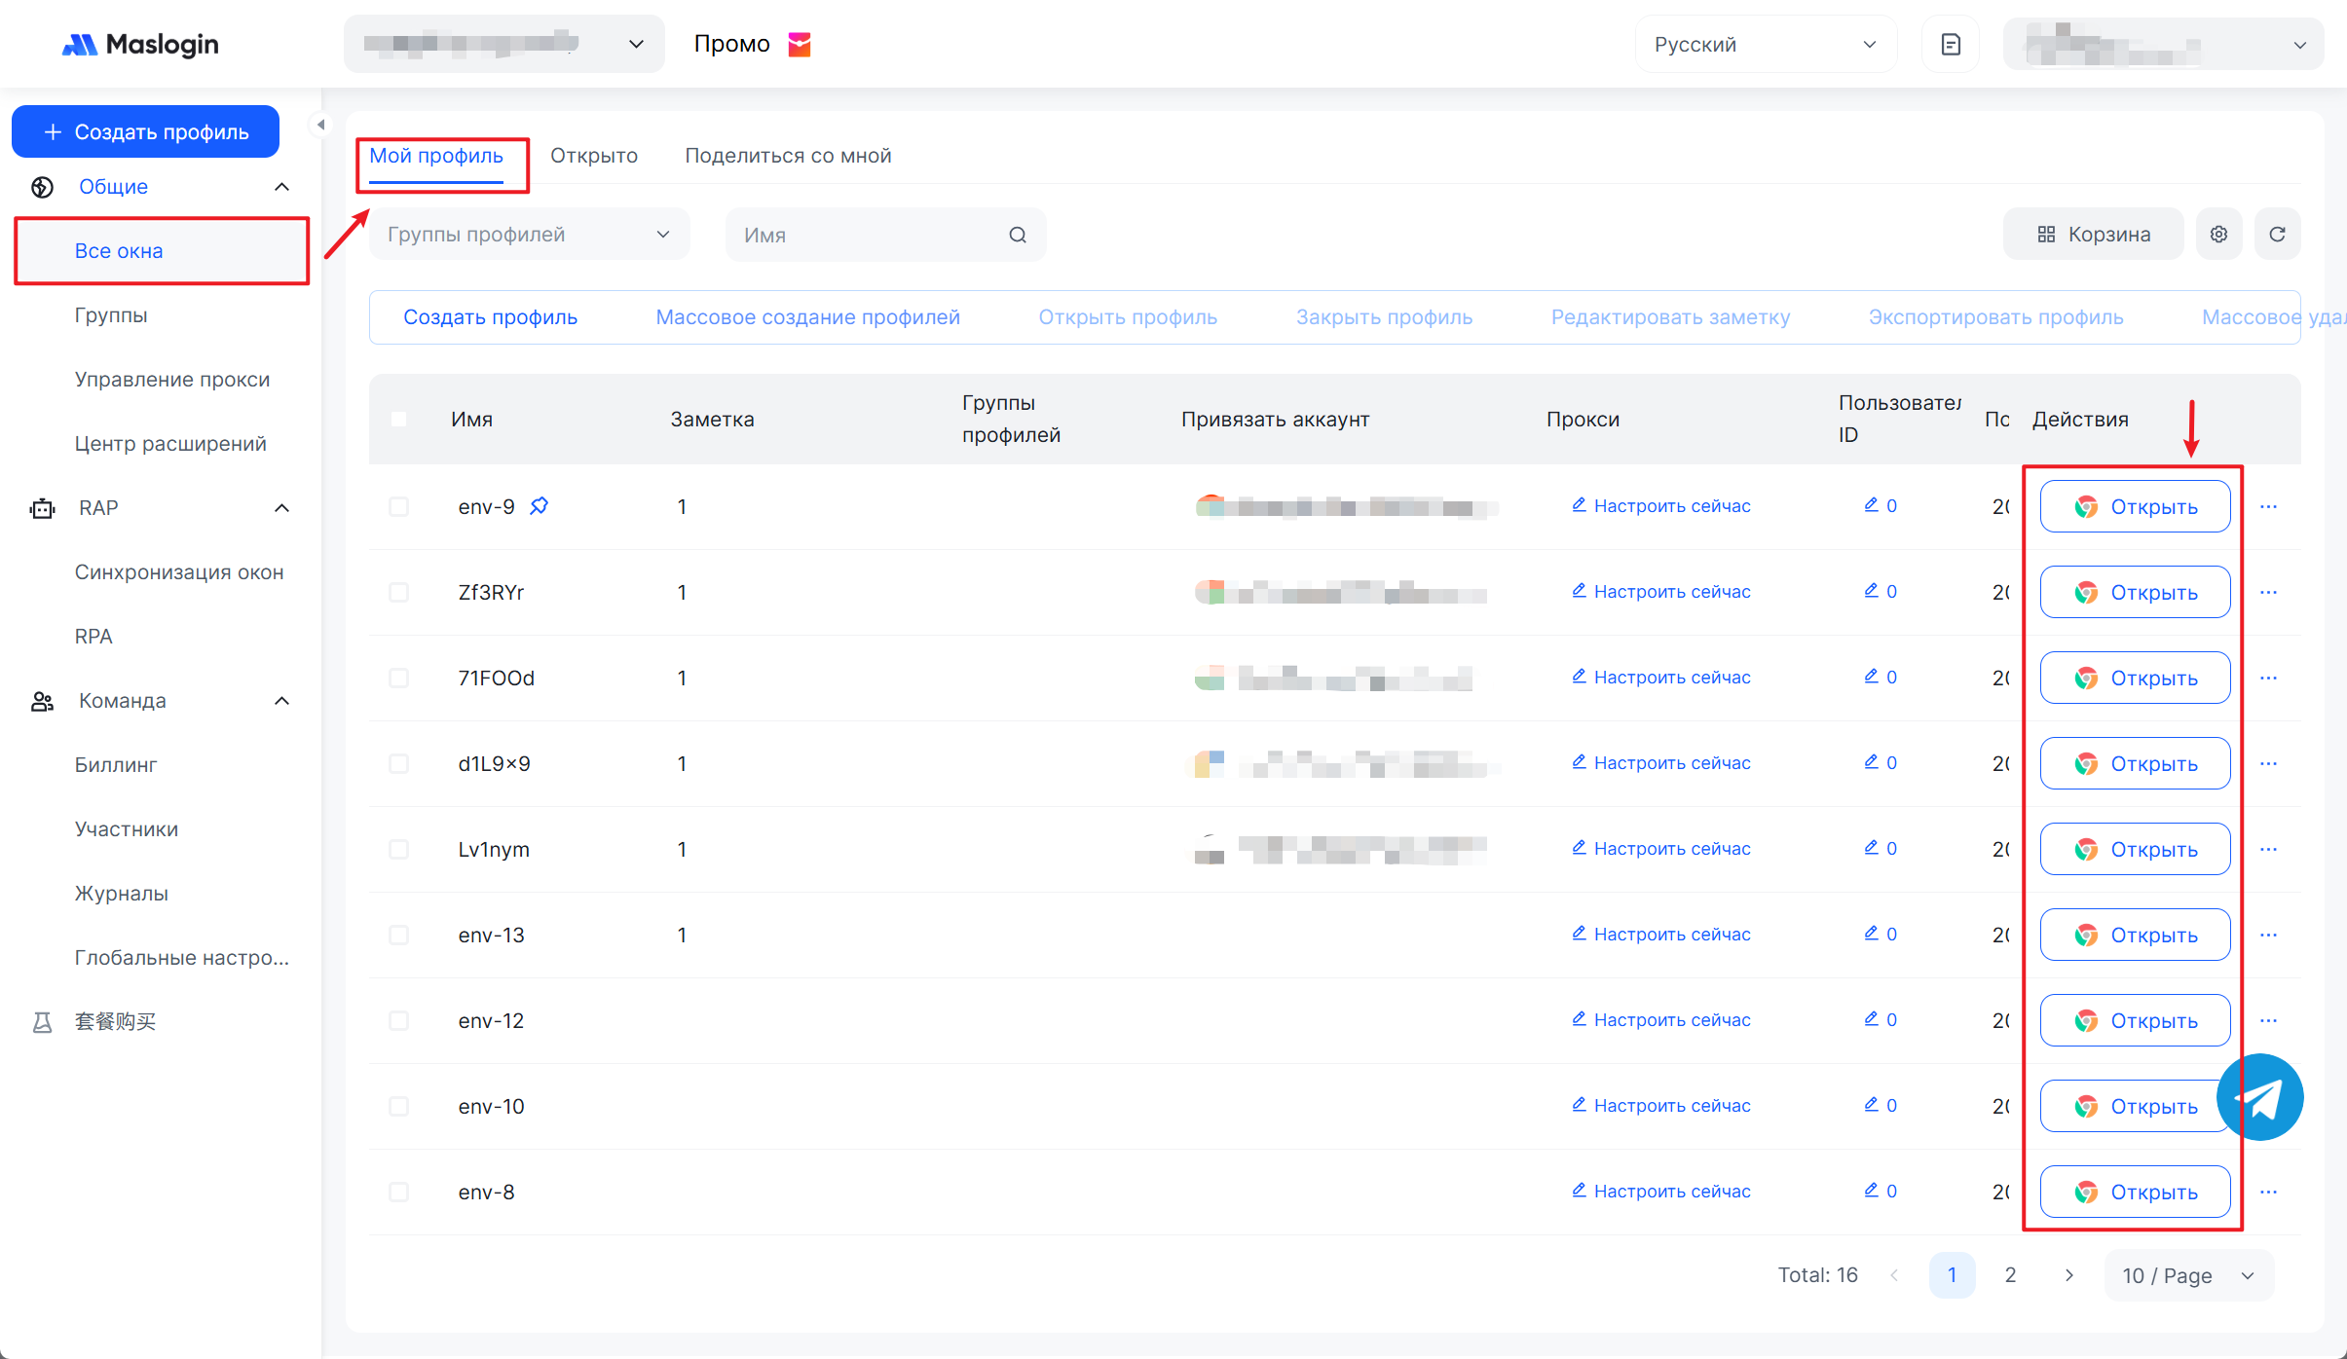Image resolution: width=2347 pixels, height=1359 pixels.
Task: Select the 71FOOd row checkbox
Action: point(398,679)
